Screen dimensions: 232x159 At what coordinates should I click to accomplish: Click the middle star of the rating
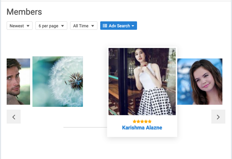click(142, 122)
